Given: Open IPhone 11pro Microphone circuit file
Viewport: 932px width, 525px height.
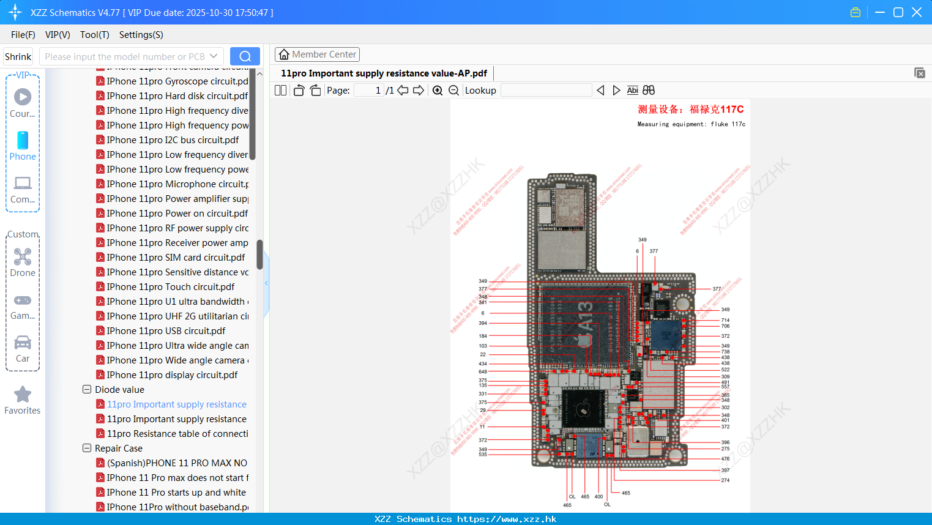Looking at the screenshot, I should [172, 184].
